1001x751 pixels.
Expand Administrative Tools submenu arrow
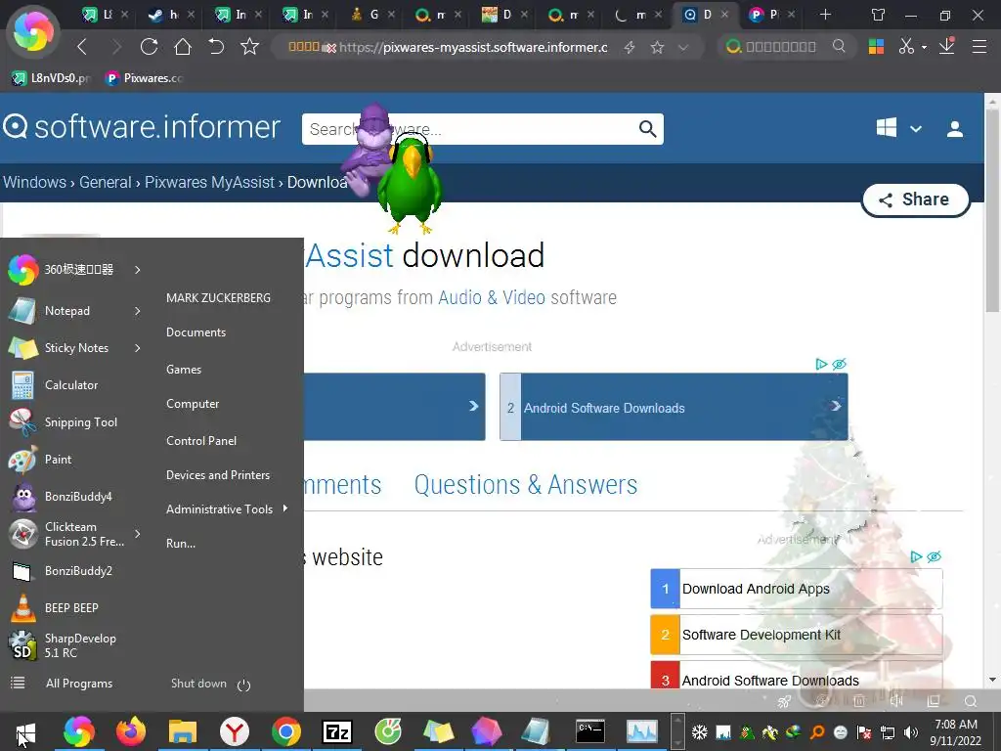(284, 508)
